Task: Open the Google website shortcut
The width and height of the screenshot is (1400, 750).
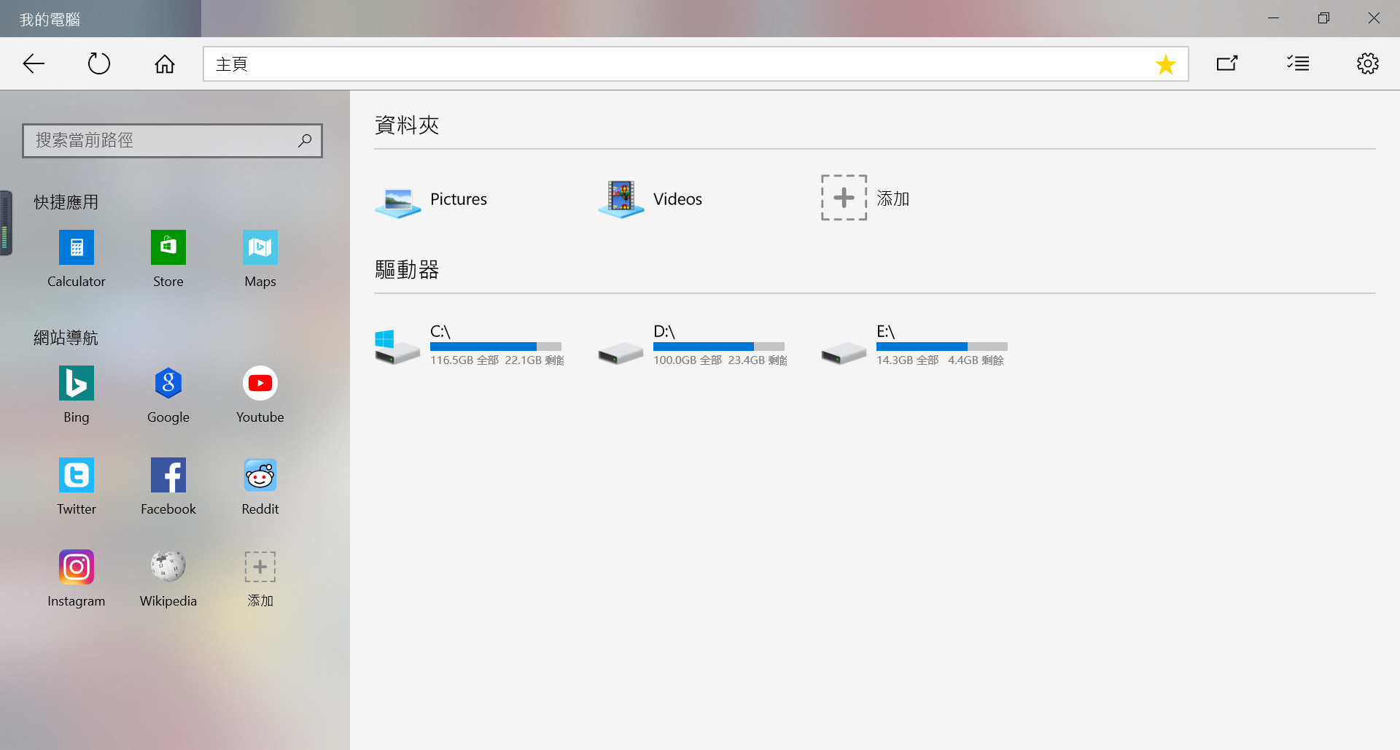Action: (x=168, y=395)
